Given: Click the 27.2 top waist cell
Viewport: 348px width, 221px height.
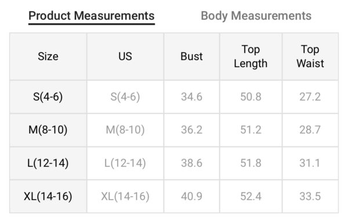Looking at the screenshot, I should click(310, 97).
